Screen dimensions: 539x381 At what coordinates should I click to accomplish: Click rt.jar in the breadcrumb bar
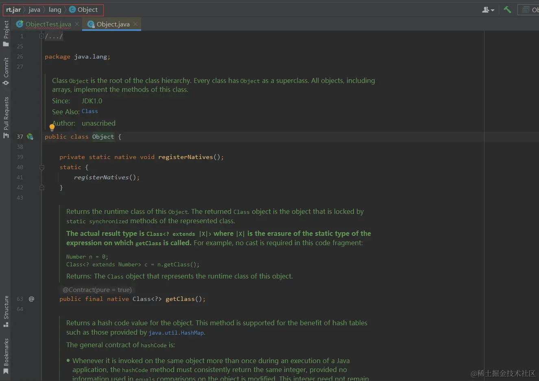click(x=13, y=10)
